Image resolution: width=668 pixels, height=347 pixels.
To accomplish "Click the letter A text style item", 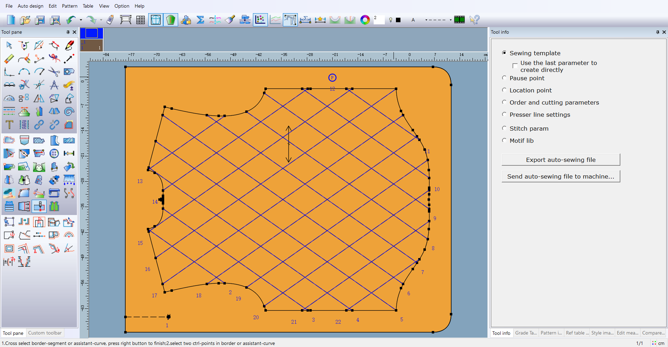I will pyautogui.click(x=413, y=20).
